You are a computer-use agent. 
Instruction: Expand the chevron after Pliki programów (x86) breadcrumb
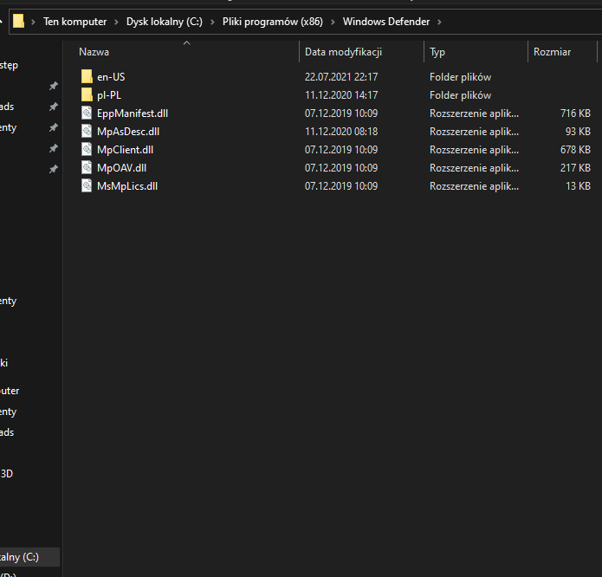333,23
